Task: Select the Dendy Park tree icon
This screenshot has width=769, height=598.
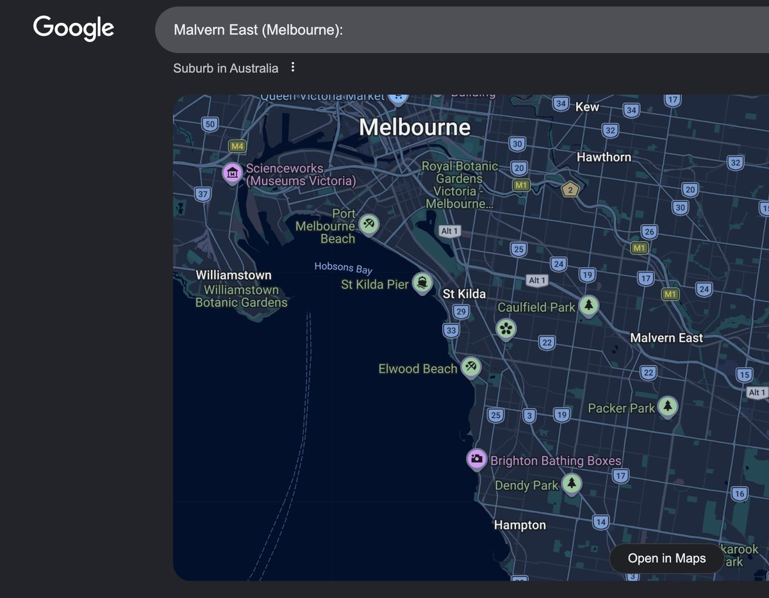Action: click(x=572, y=483)
